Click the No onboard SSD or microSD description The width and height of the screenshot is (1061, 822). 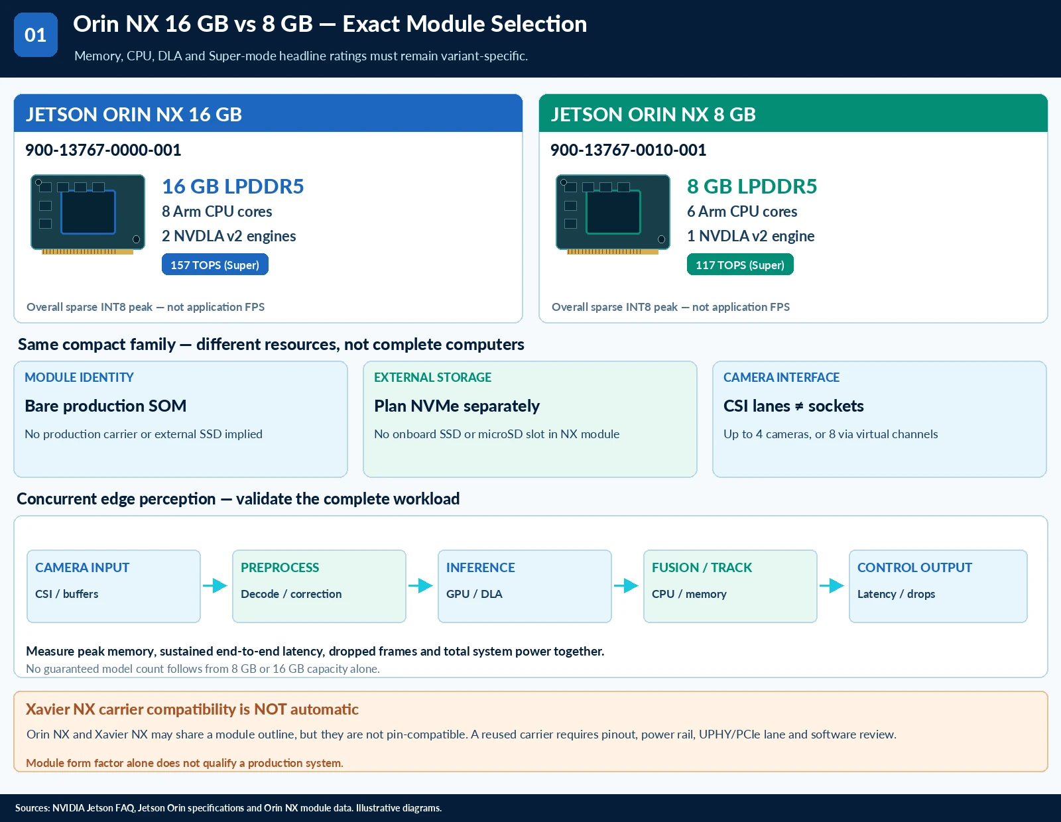pos(497,434)
